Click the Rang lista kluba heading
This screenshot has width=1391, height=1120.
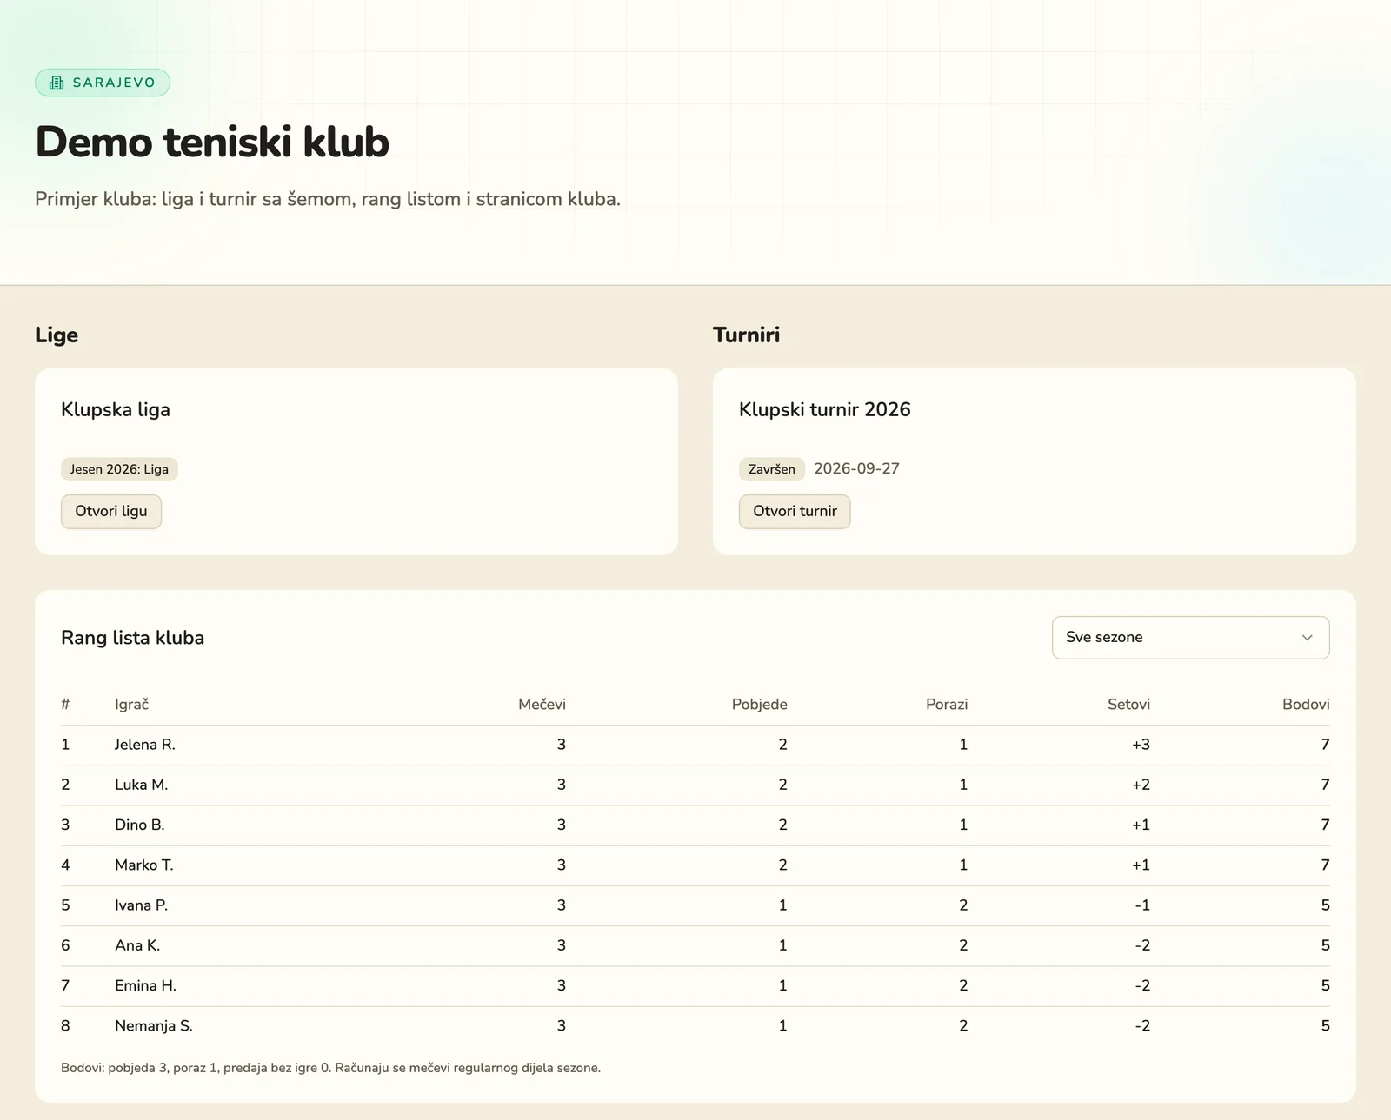click(132, 638)
